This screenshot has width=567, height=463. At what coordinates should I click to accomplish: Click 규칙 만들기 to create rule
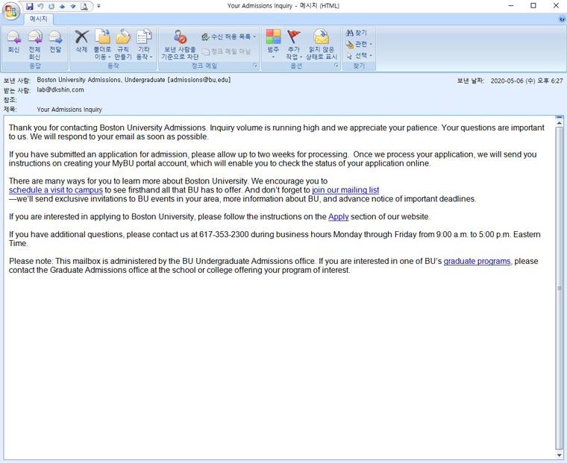coord(123,45)
